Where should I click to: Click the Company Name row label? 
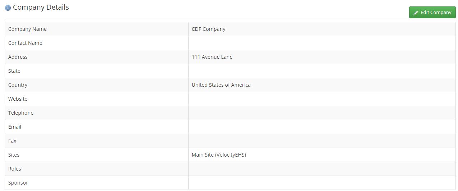(27, 29)
